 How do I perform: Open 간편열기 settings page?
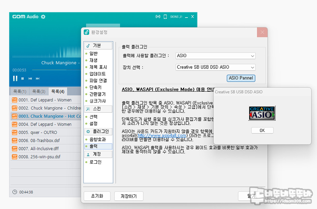click(x=98, y=94)
